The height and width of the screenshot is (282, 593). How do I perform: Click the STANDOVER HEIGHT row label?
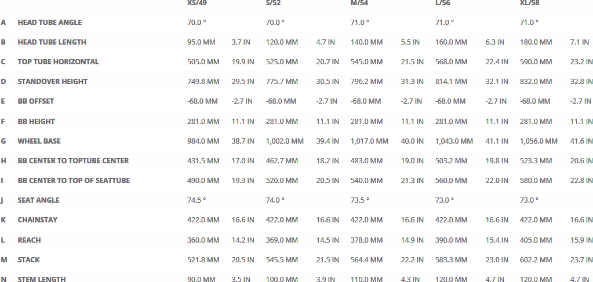[x=52, y=82]
